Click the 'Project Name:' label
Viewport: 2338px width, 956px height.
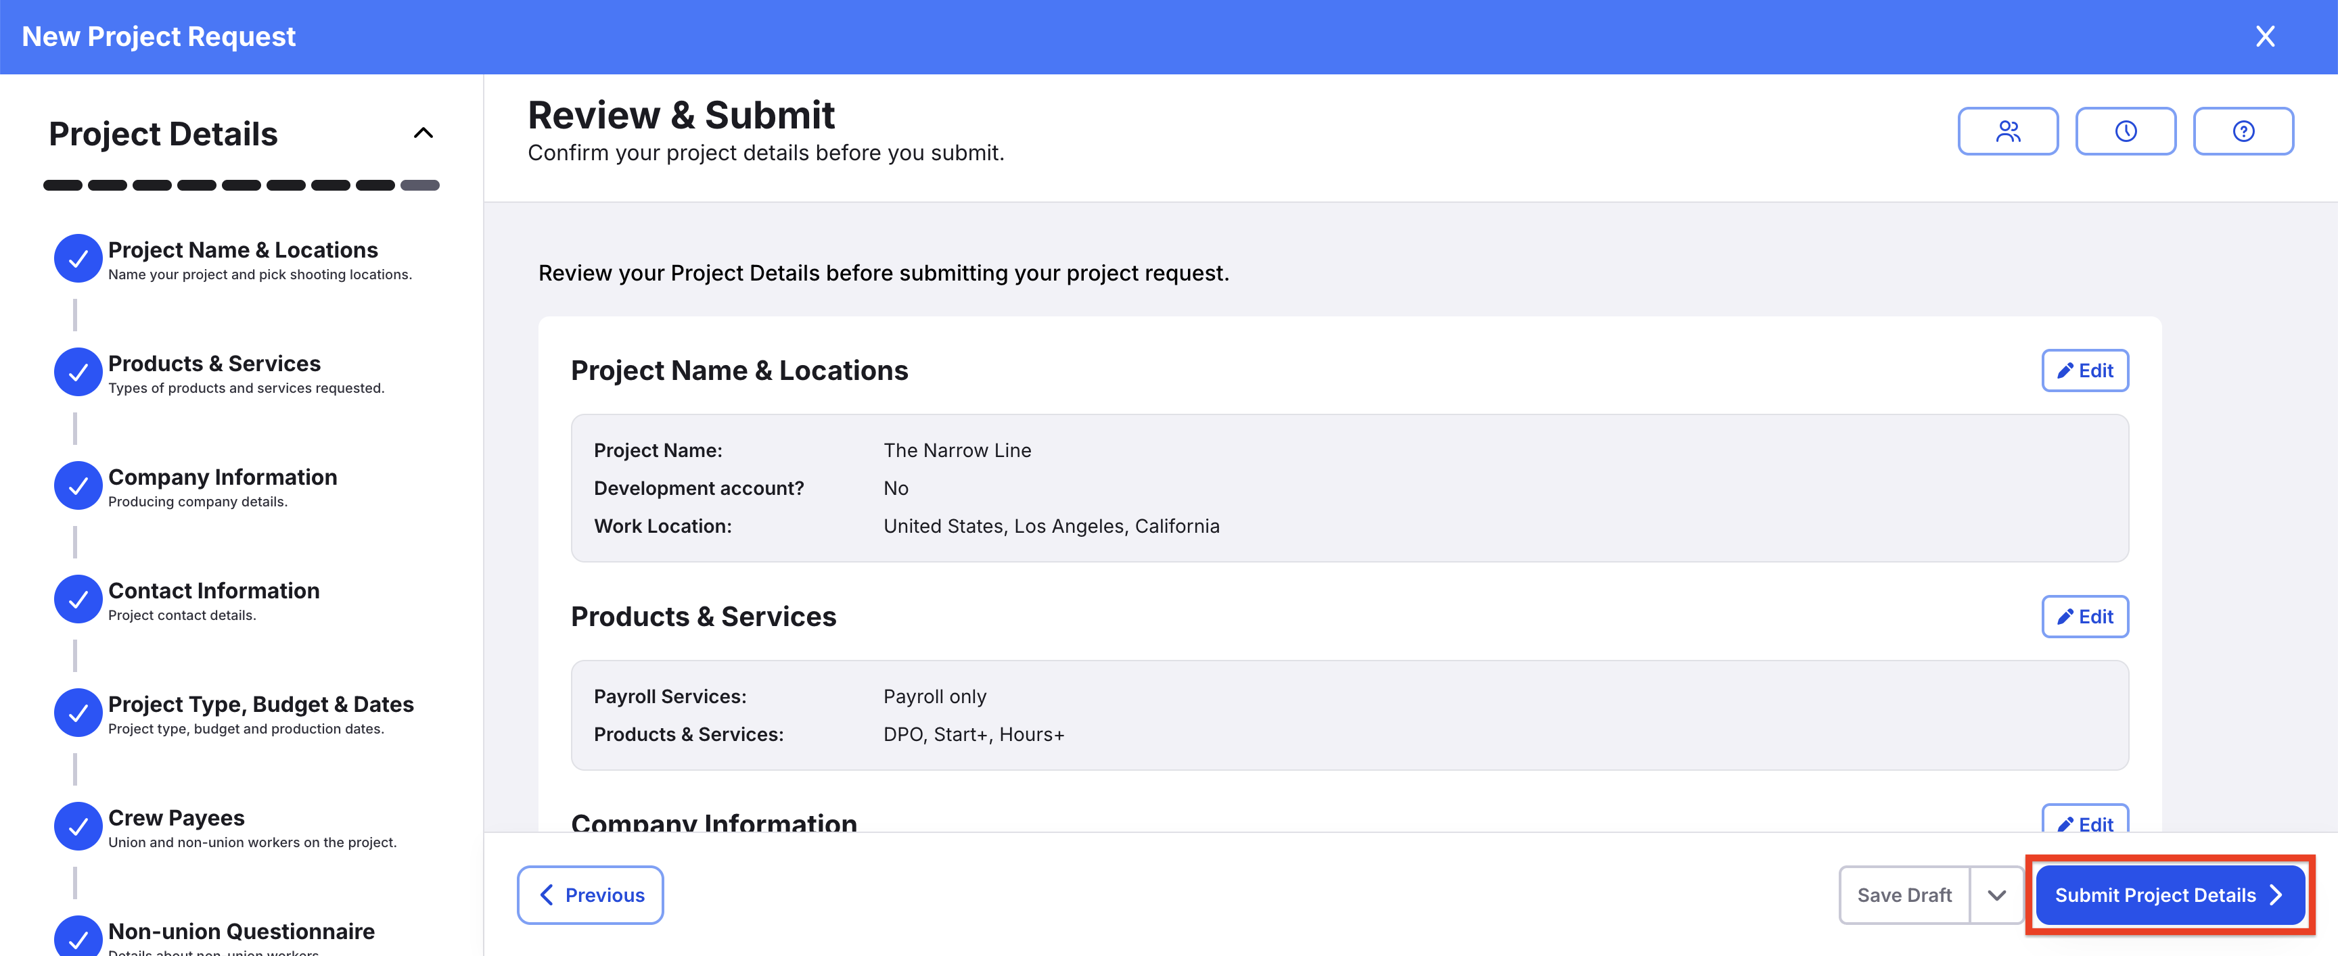(x=658, y=451)
